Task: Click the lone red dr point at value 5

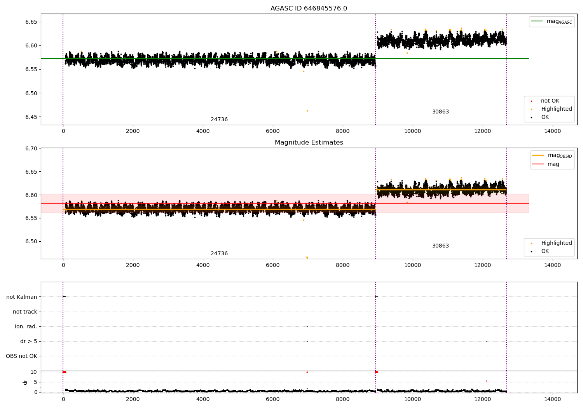Action: pyautogui.click(x=486, y=381)
